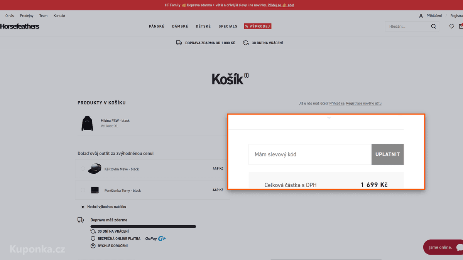463x260 pixels.
Task: Click RYCHLÉ DORUČENÍ text
Action: tap(113, 246)
